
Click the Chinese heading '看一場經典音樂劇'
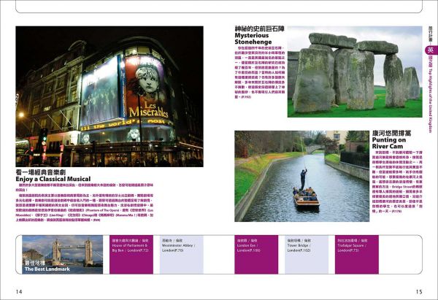tap(41, 172)
